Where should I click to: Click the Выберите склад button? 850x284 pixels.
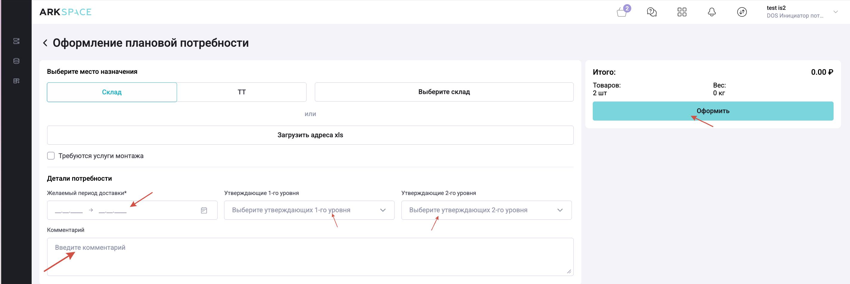coord(444,92)
